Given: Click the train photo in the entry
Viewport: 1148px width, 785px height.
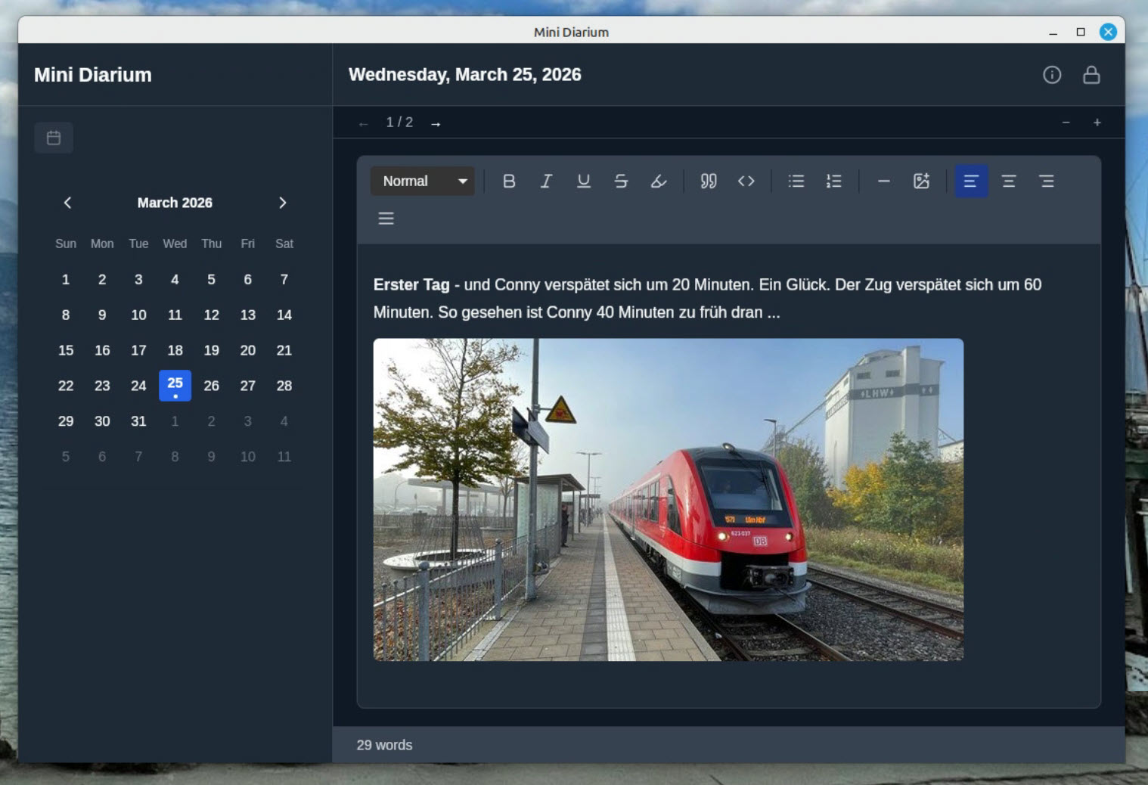Looking at the screenshot, I should pyautogui.click(x=668, y=499).
